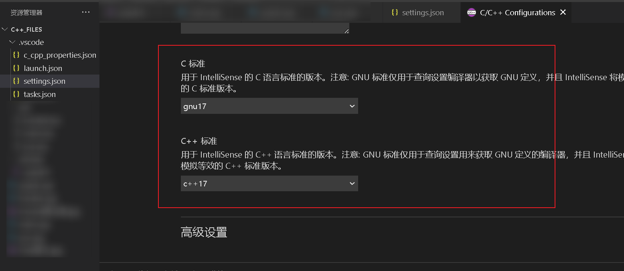This screenshot has width=624, height=271.
Task: Click the resize grip of the text area
Action: pos(346,30)
